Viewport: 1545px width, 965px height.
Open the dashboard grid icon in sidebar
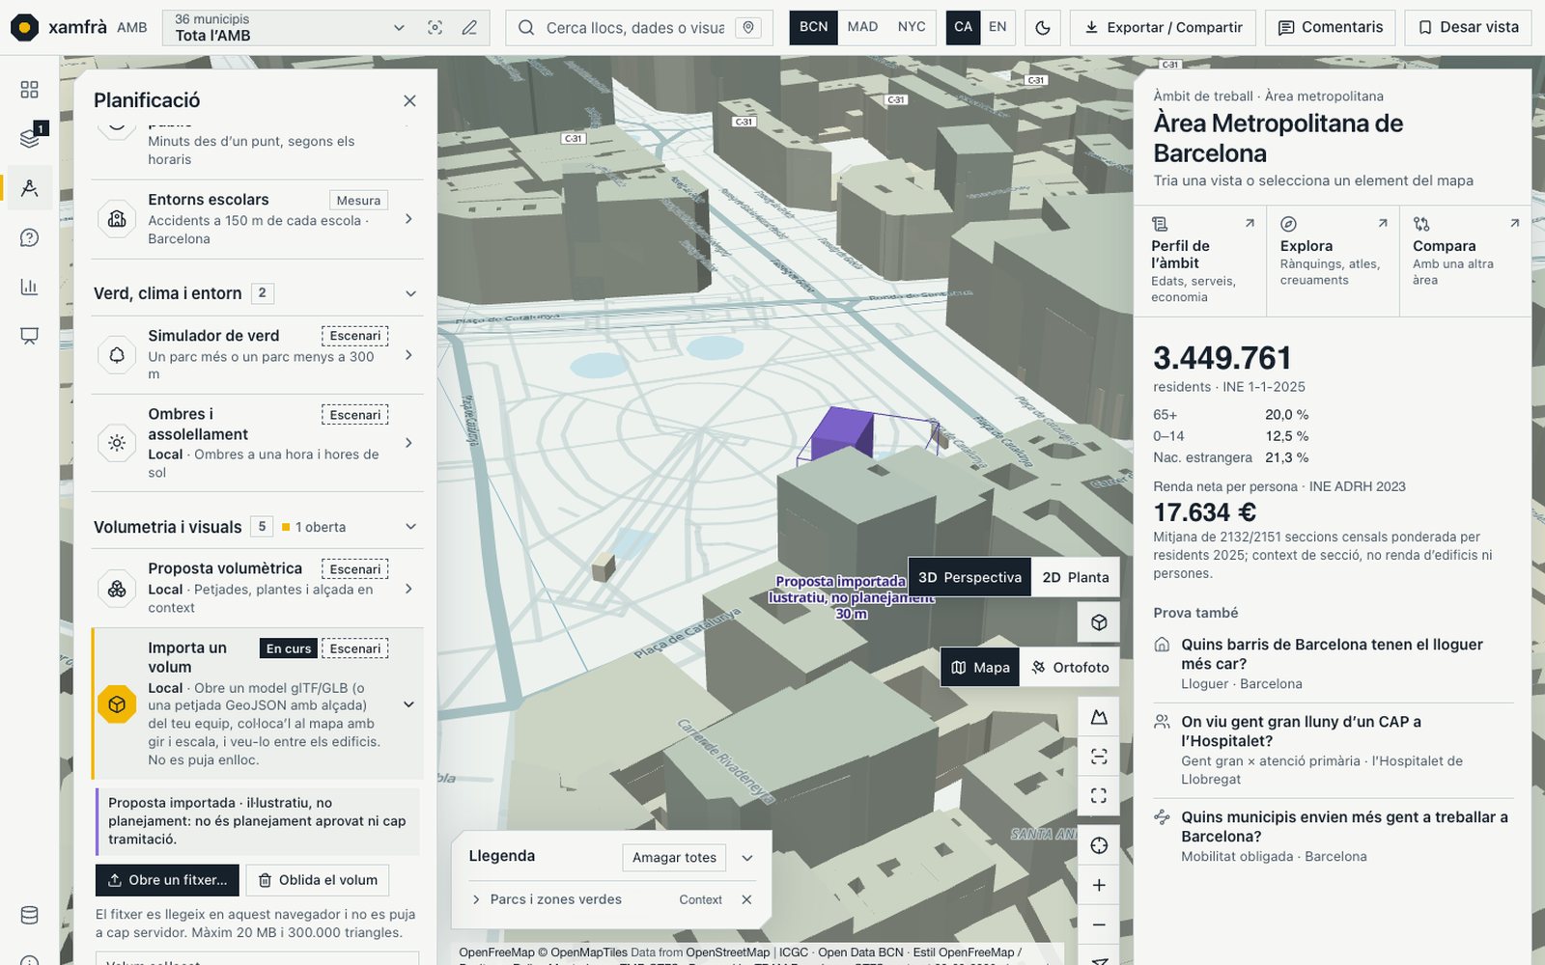click(x=29, y=90)
